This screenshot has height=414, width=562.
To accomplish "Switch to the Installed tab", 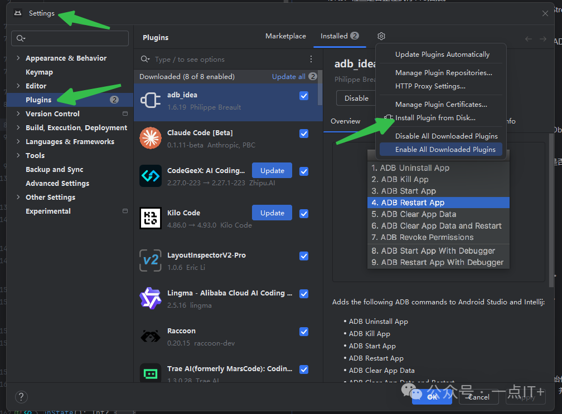I will click(340, 36).
